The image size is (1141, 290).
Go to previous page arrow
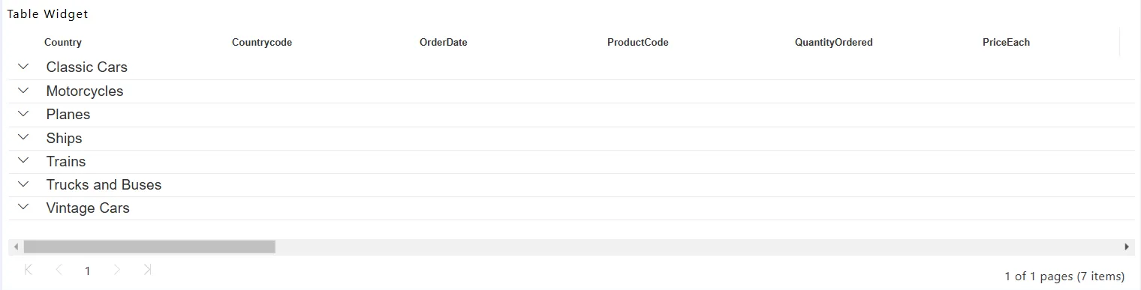tap(59, 270)
